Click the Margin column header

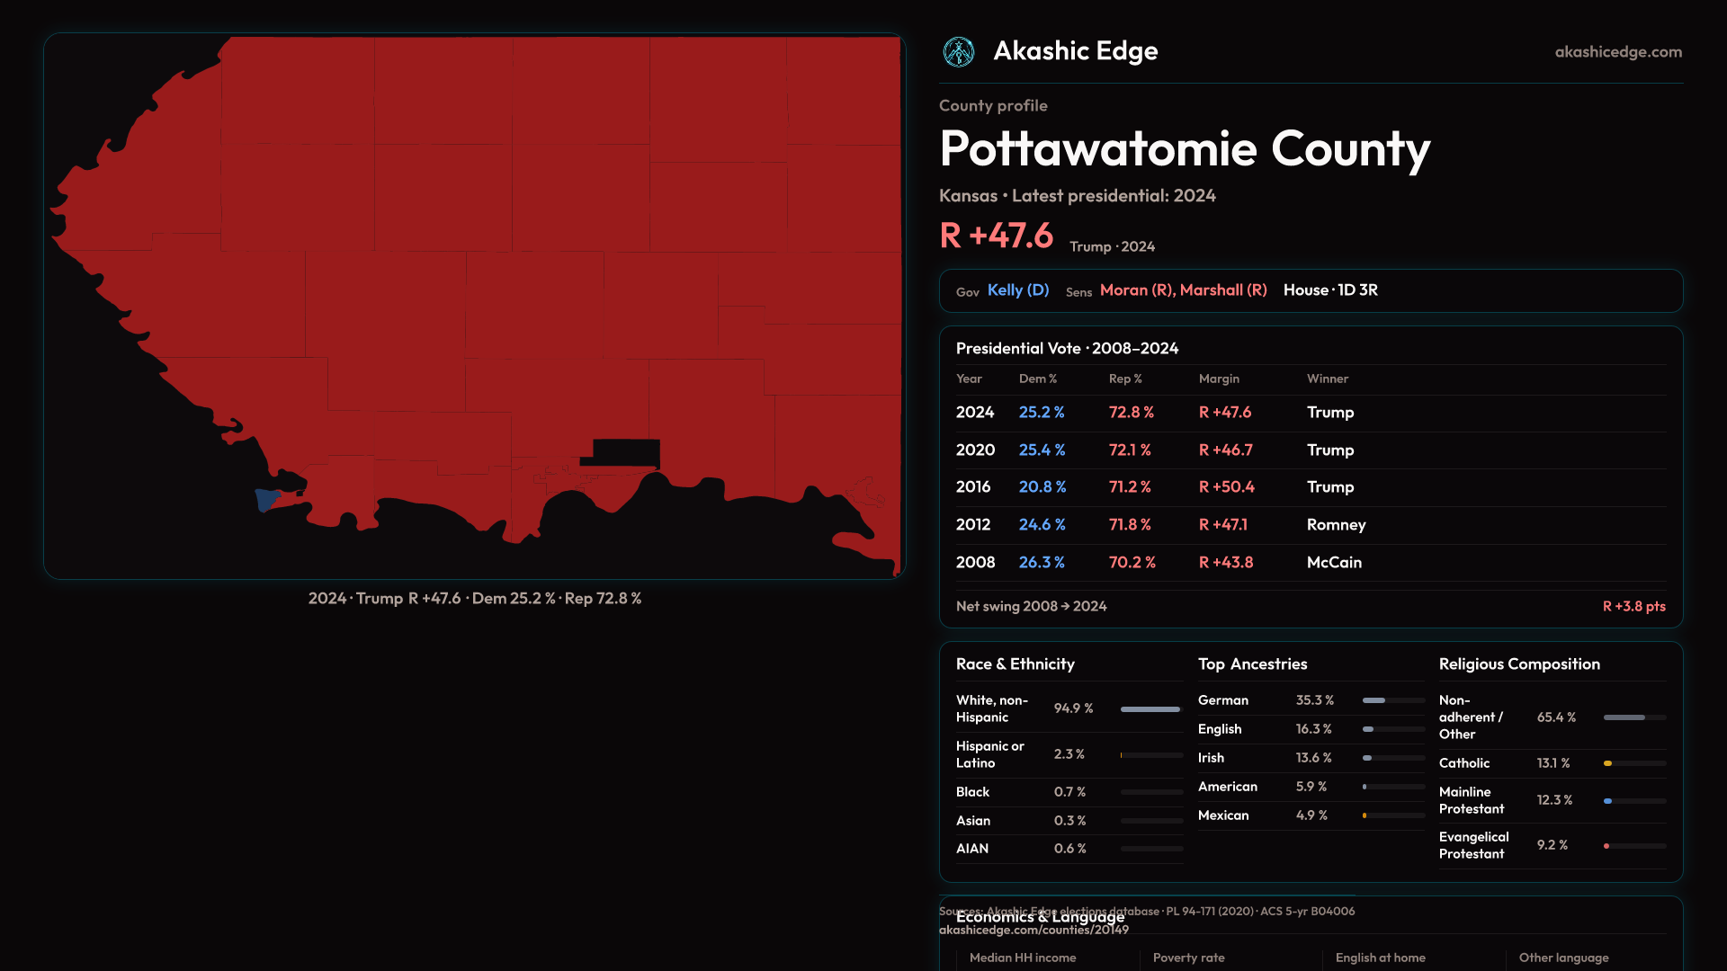coord(1219,379)
